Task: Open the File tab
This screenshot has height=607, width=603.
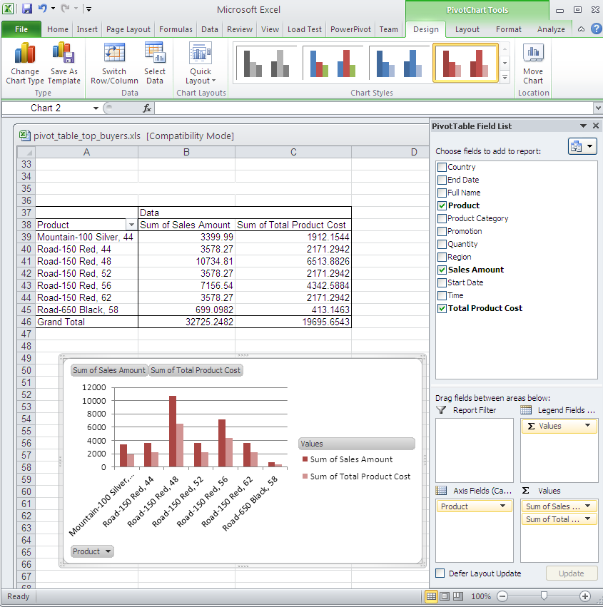Action: pos(21,29)
